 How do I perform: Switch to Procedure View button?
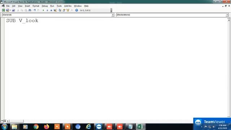coord(2,121)
